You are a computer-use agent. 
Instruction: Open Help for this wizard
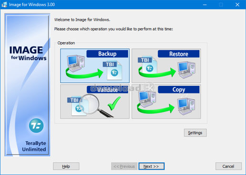coord(66,166)
